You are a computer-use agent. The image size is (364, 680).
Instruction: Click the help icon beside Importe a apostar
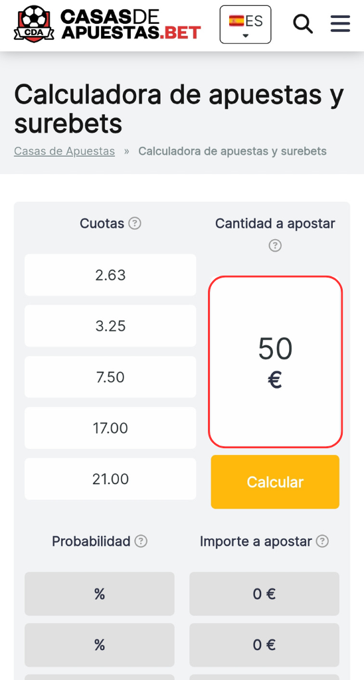pos(322,541)
